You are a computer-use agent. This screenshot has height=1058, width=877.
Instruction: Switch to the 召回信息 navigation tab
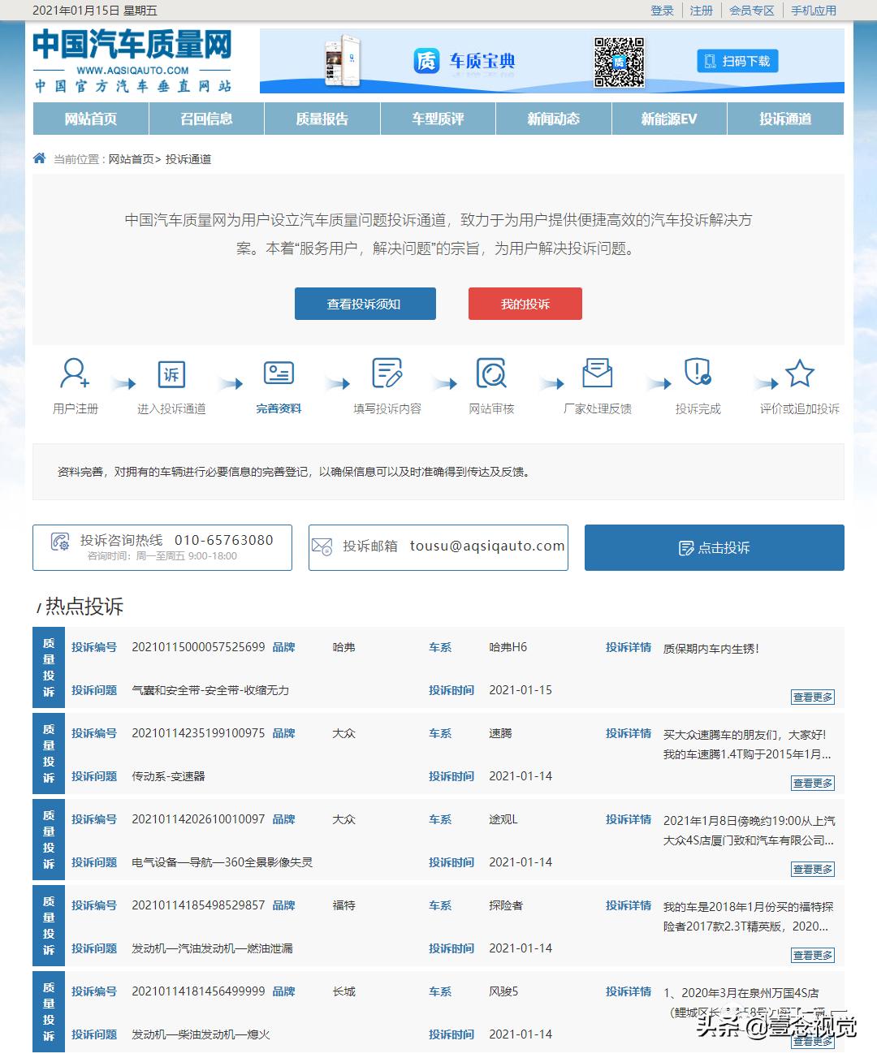pyautogui.click(x=205, y=119)
